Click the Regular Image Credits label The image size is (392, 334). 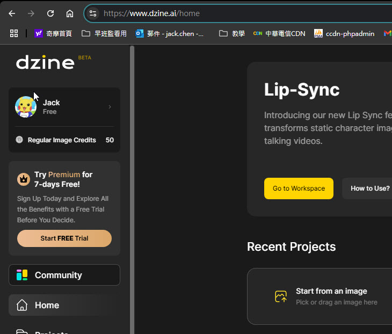(x=62, y=140)
